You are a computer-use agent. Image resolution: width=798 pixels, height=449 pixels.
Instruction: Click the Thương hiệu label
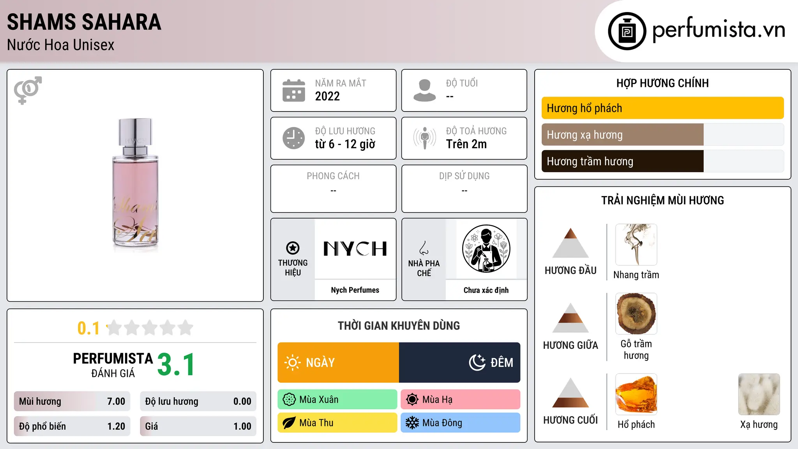[x=293, y=268]
